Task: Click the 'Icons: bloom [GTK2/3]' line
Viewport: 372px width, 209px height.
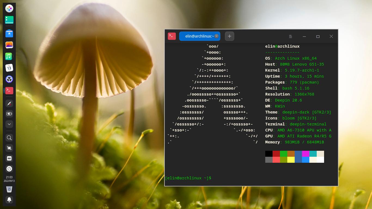Action: click(x=291, y=118)
